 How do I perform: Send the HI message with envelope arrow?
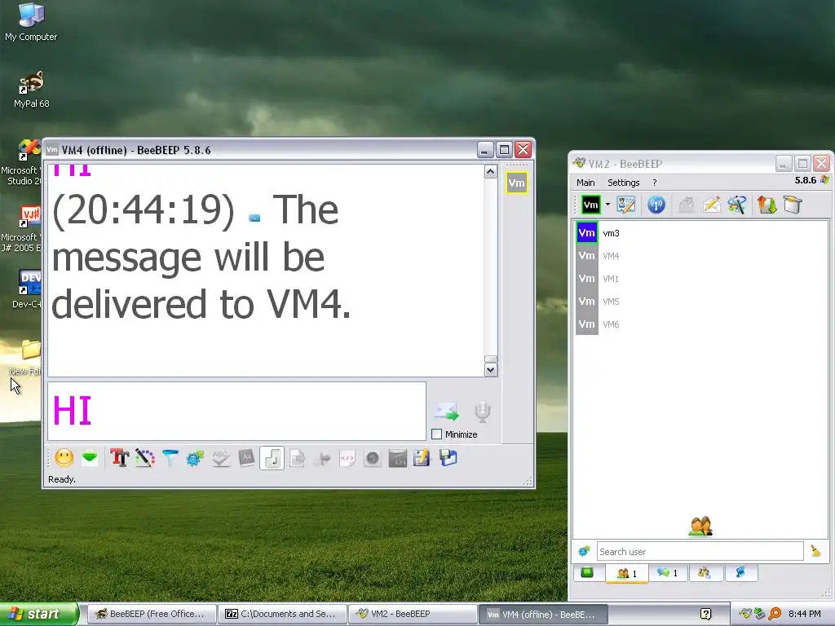tap(446, 411)
